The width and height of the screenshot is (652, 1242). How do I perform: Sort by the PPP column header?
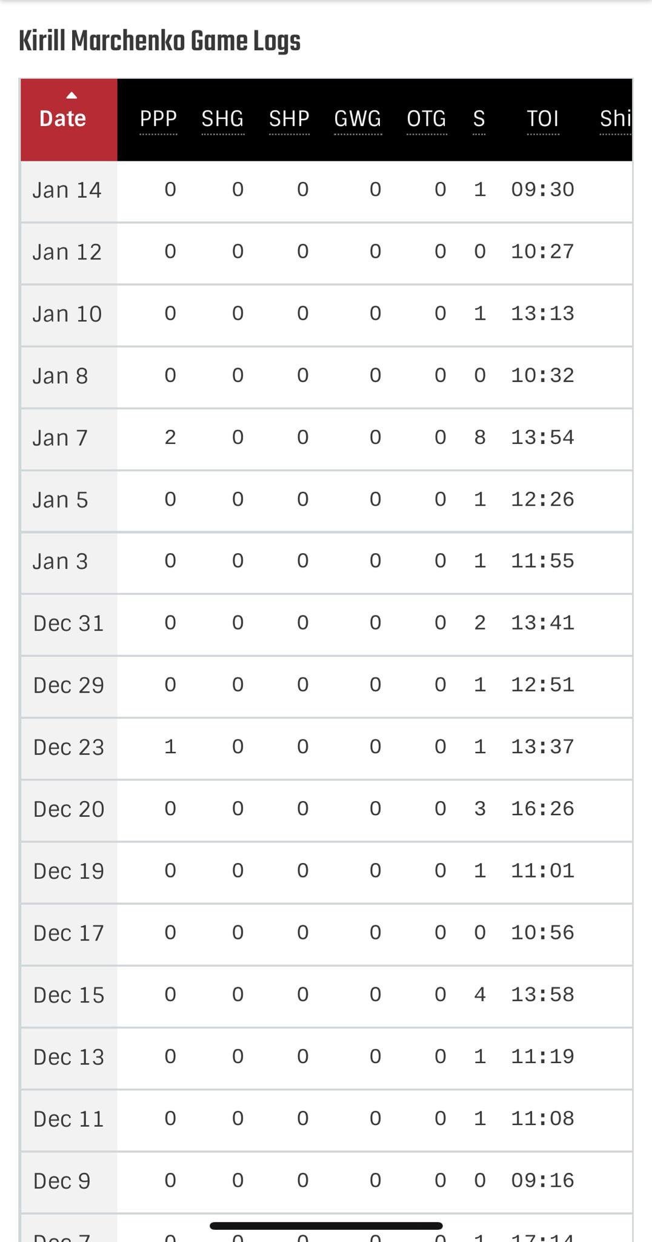point(158,119)
